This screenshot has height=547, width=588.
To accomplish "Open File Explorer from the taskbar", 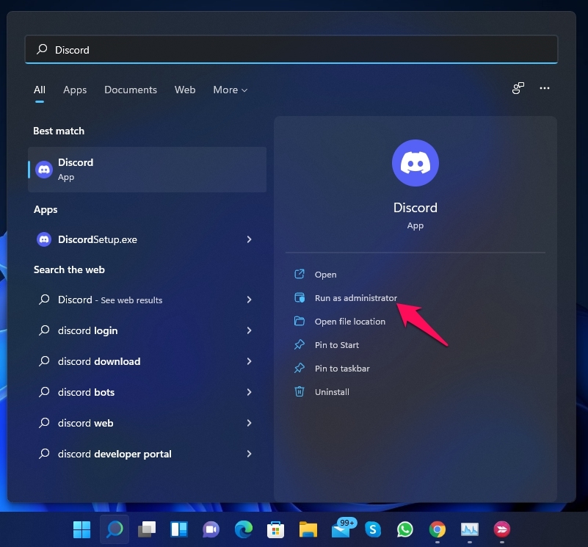I will coord(308,529).
